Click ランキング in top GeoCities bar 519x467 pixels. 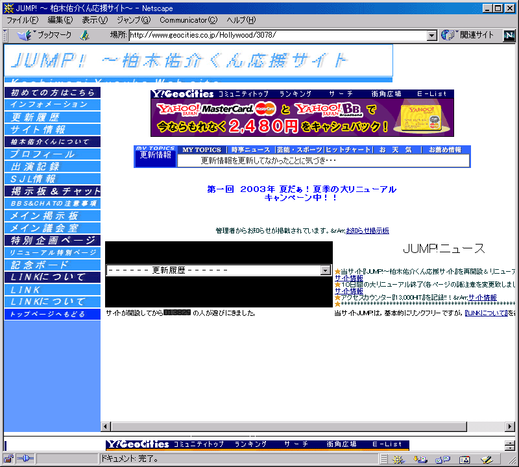point(296,94)
